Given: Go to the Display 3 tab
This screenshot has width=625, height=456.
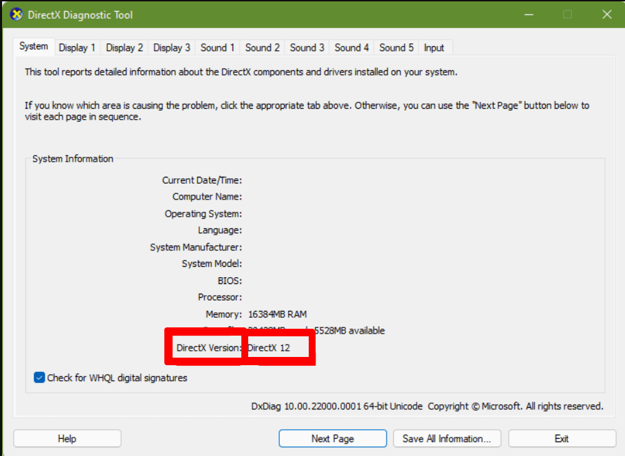Looking at the screenshot, I should click(x=171, y=48).
